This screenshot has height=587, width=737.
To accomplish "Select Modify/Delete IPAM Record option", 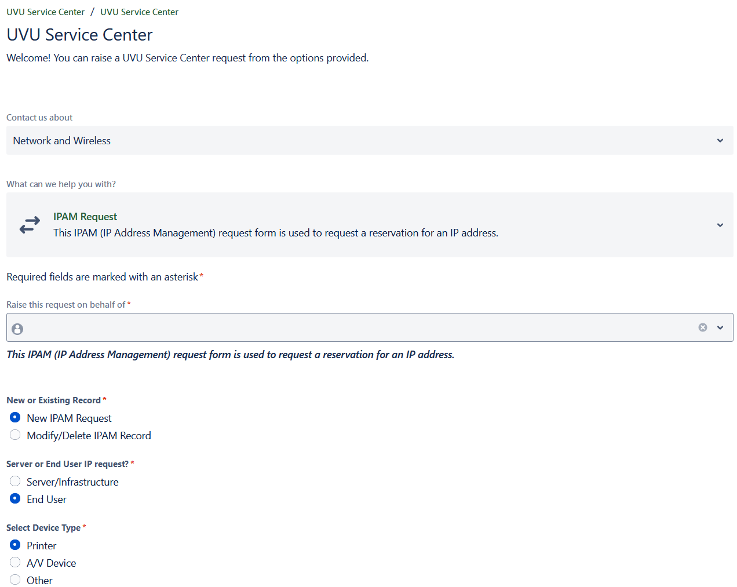I will pos(15,435).
